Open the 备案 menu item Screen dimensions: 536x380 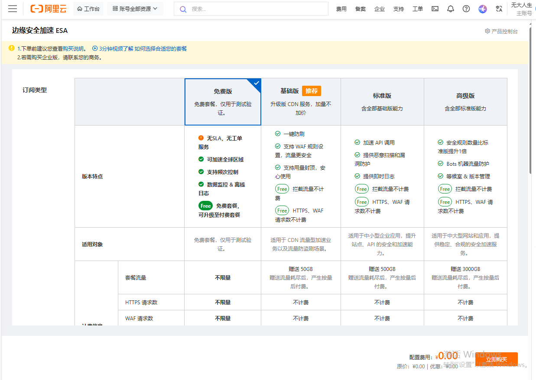point(360,9)
